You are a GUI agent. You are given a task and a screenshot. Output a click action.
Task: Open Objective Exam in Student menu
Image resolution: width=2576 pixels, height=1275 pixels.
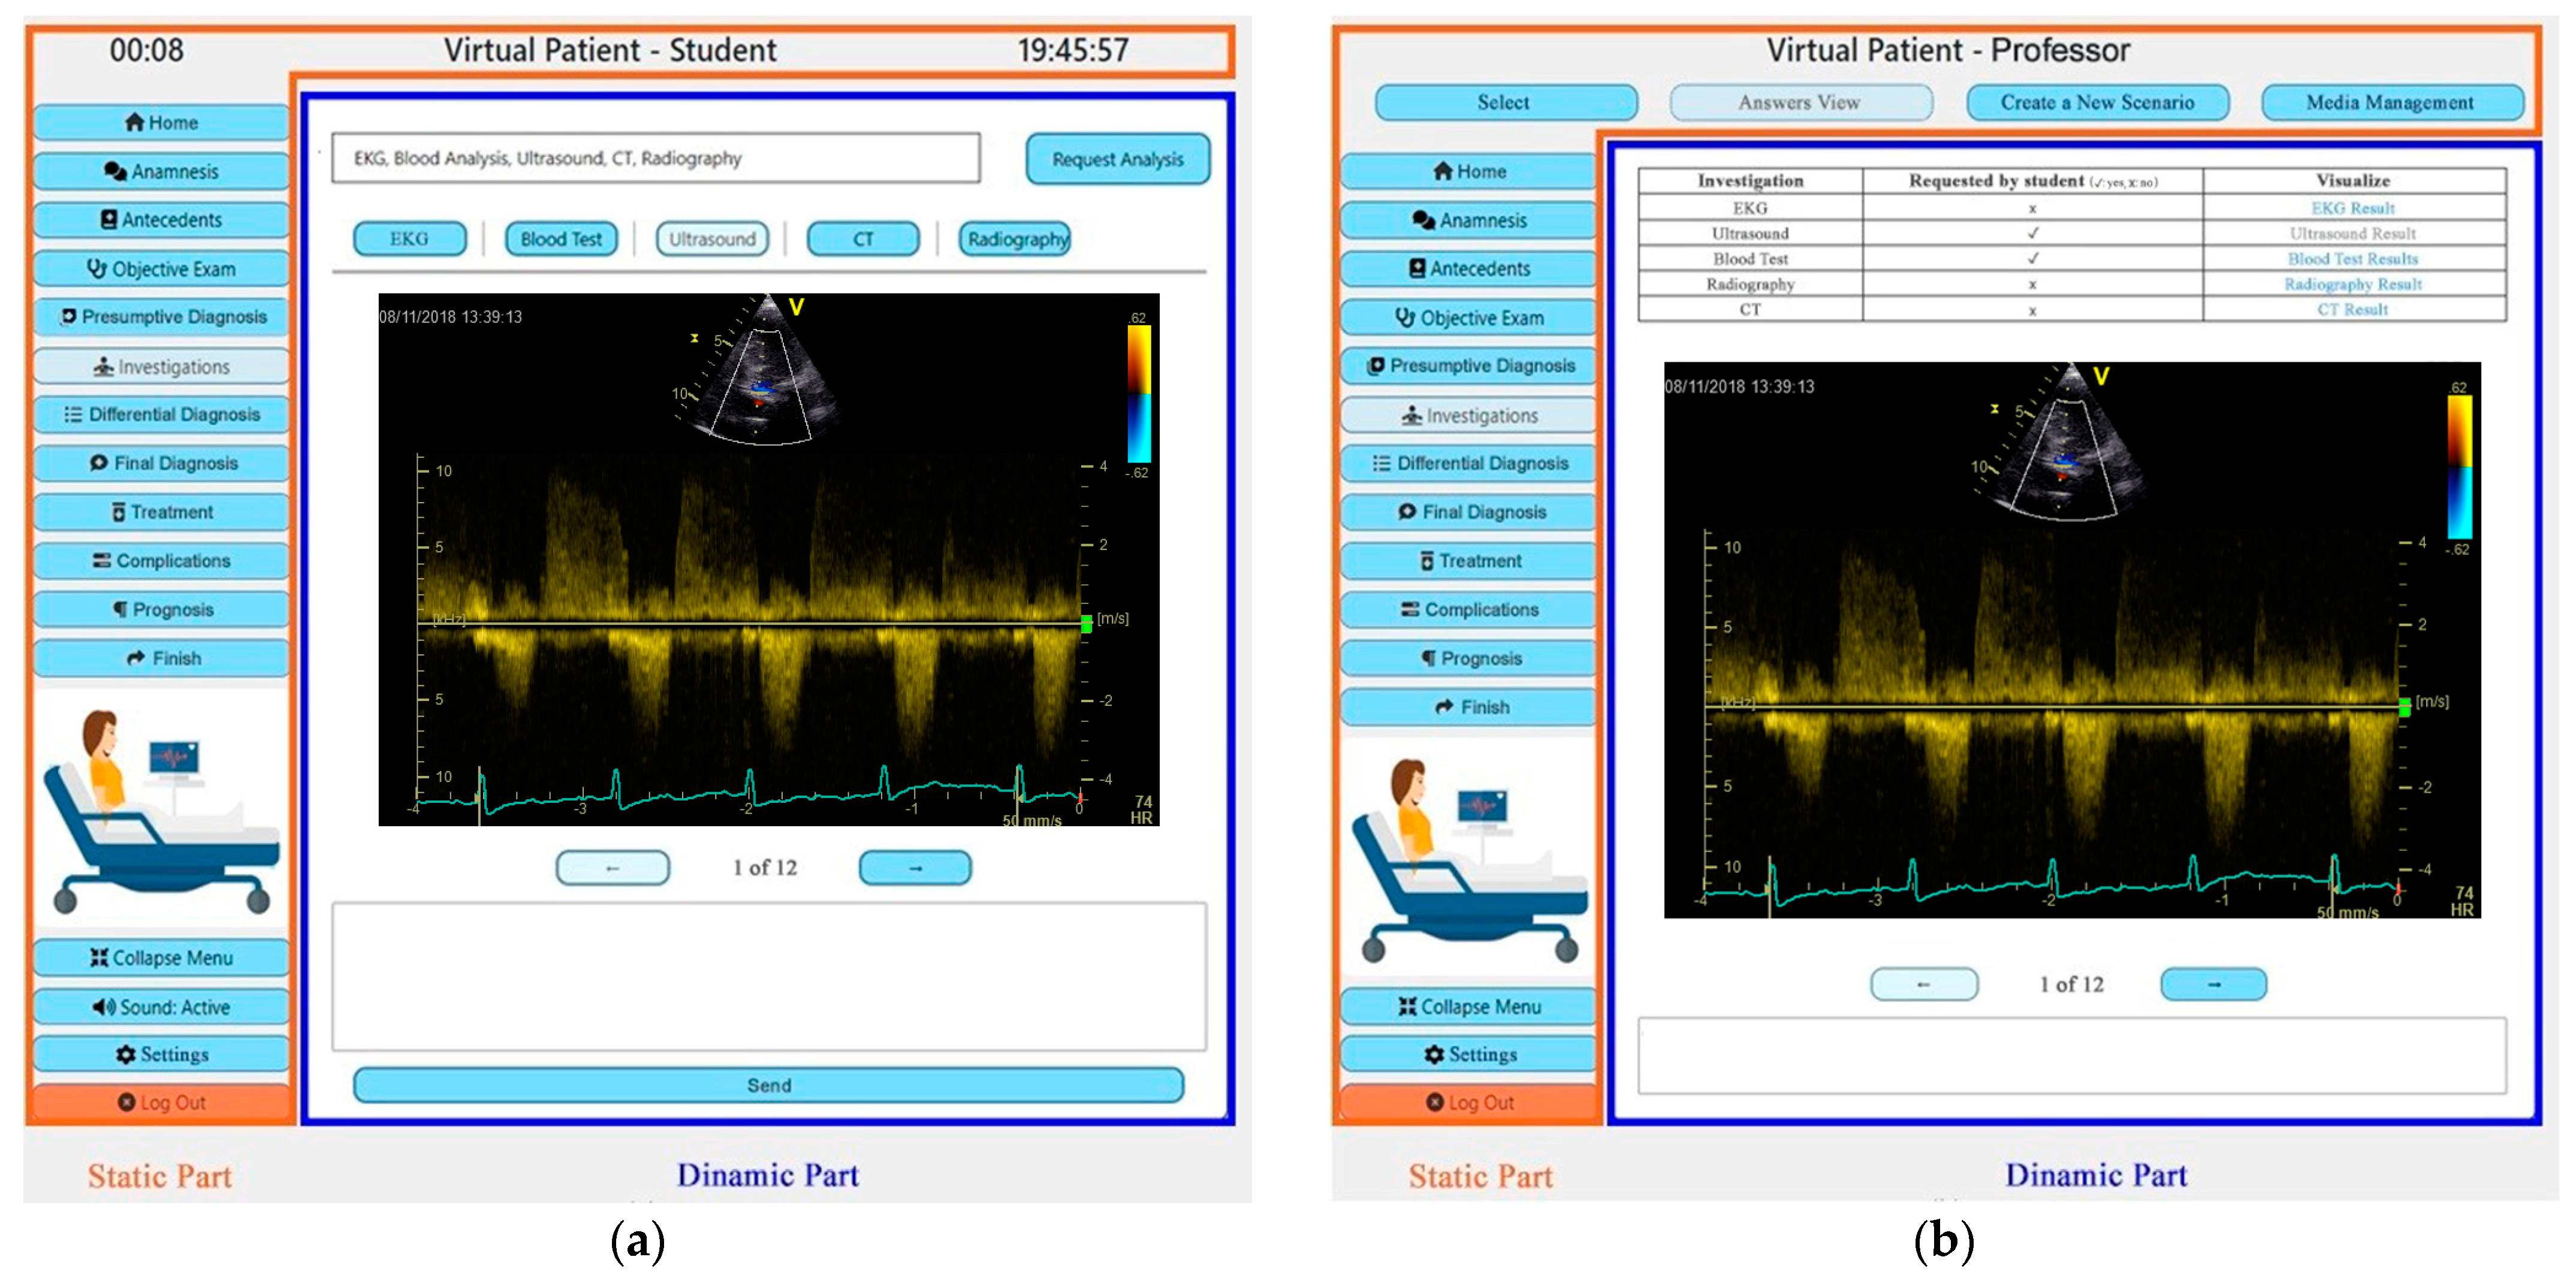click(x=161, y=269)
